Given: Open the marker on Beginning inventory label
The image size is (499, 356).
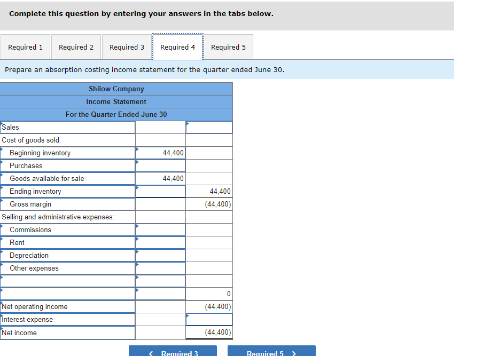Looking at the screenshot, I should pyautogui.click(x=3, y=149).
